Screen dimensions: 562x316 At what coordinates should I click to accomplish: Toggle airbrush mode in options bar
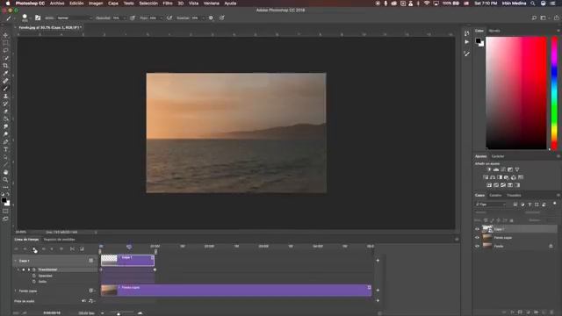tap(169, 18)
